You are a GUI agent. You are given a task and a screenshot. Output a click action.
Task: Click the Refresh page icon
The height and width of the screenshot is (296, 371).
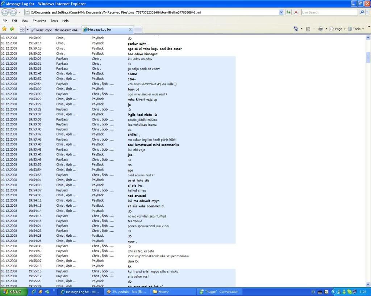tap(288, 12)
